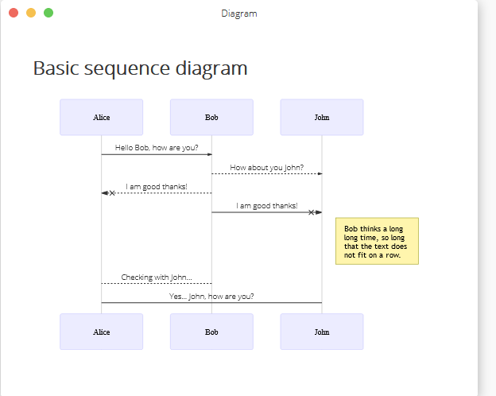
Task: Click the top John participant box
Action: 322,117
